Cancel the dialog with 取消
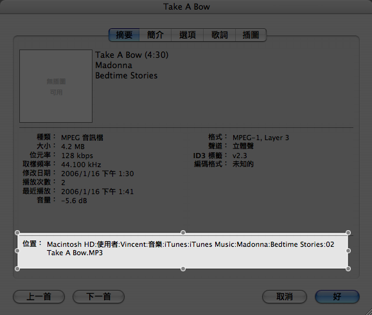This screenshot has height=315, width=372. (285, 296)
